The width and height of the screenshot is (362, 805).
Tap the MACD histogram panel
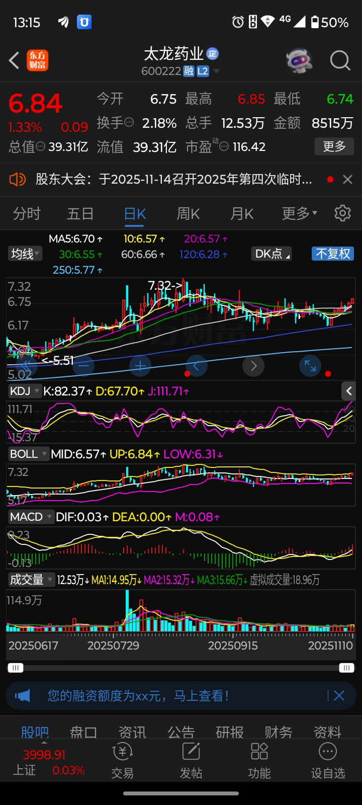[181, 548]
